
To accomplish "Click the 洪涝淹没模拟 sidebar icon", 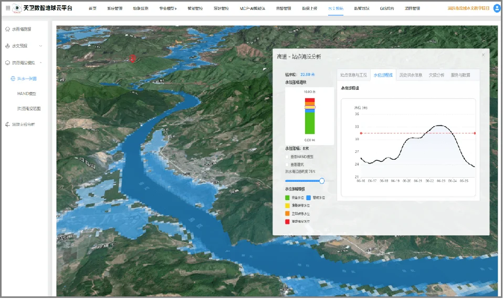I will (7, 63).
